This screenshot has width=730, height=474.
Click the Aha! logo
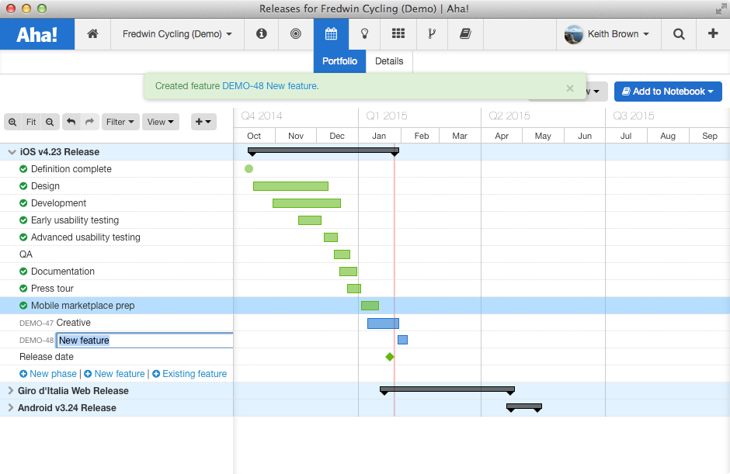click(x=36, y=34)
